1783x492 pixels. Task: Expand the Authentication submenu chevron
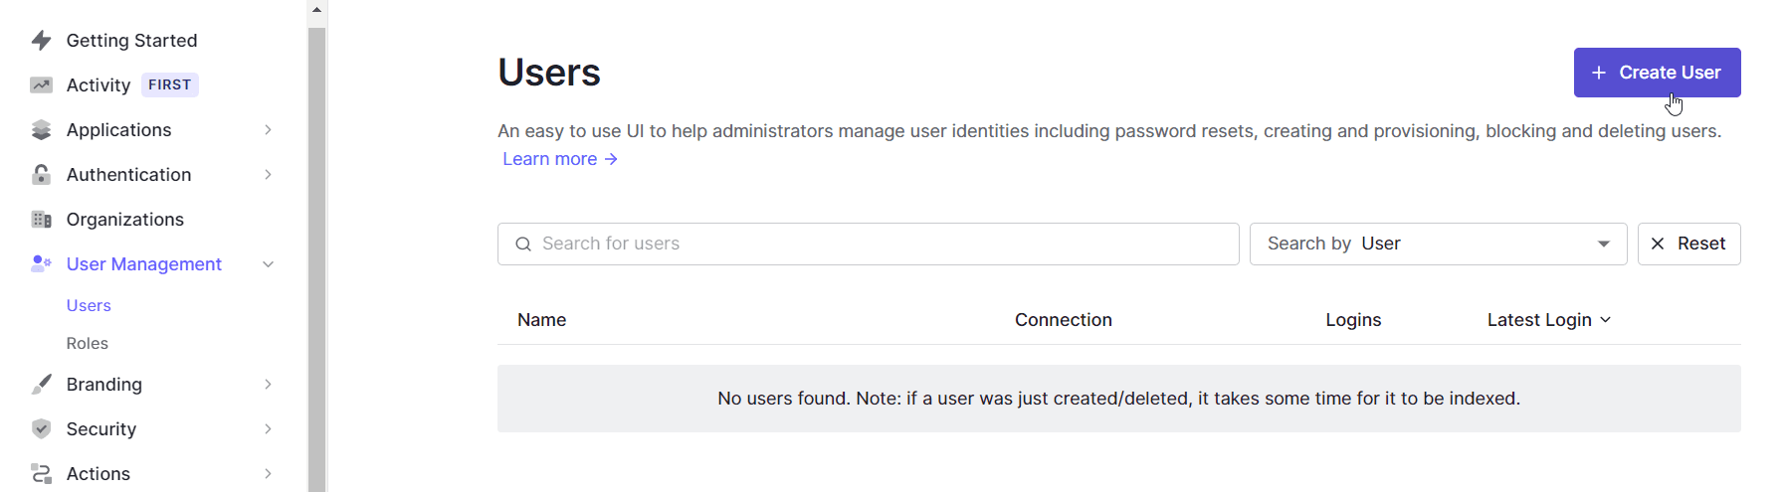[x=268, y=175]
